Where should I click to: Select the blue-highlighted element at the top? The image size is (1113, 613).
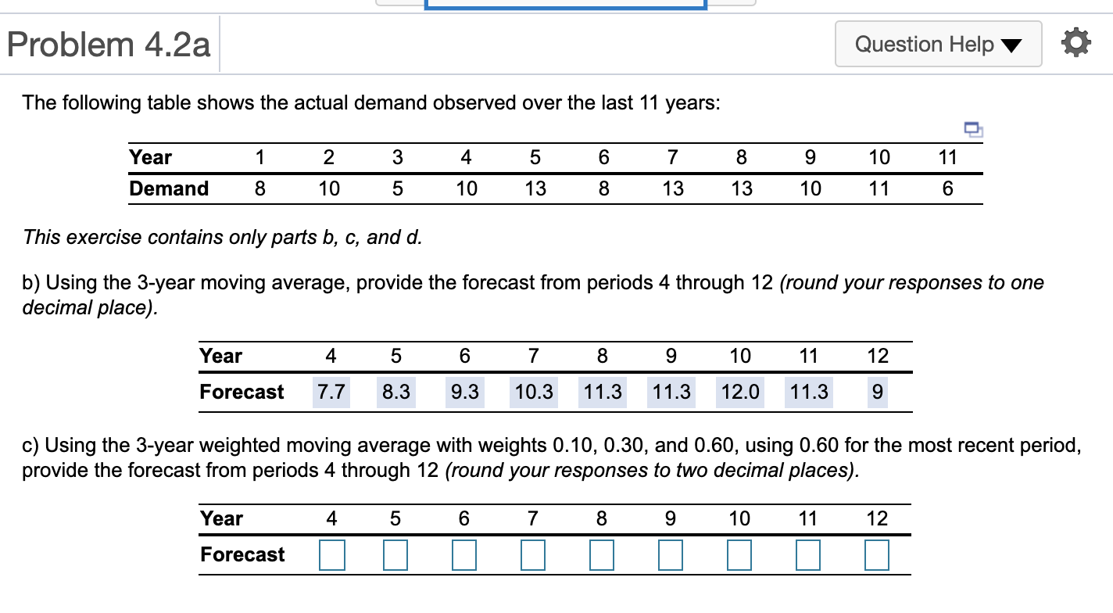click(564, 4)
